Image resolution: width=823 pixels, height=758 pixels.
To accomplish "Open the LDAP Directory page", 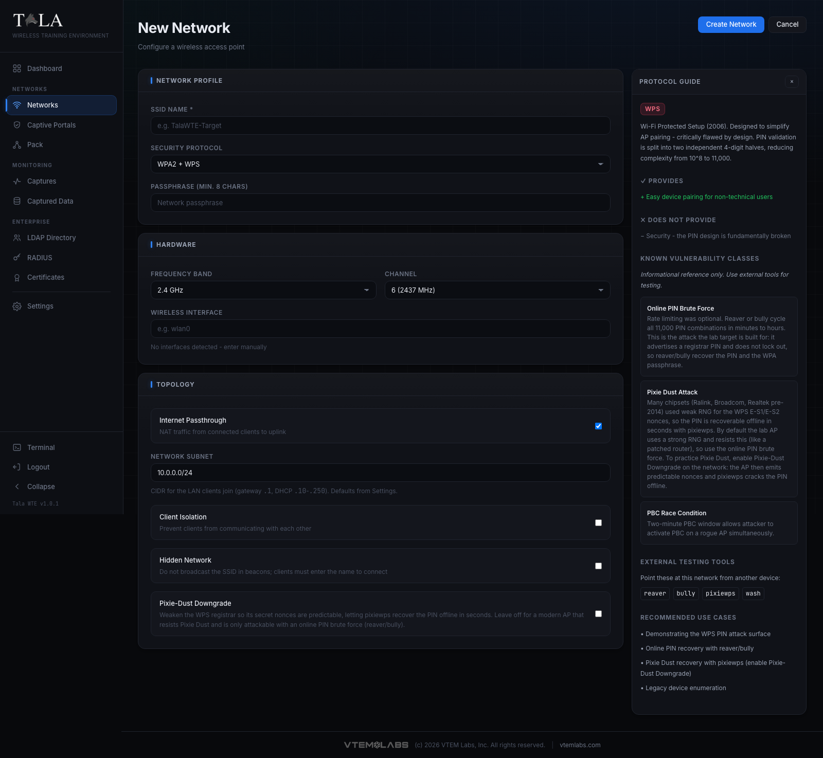I will [61, 238].
